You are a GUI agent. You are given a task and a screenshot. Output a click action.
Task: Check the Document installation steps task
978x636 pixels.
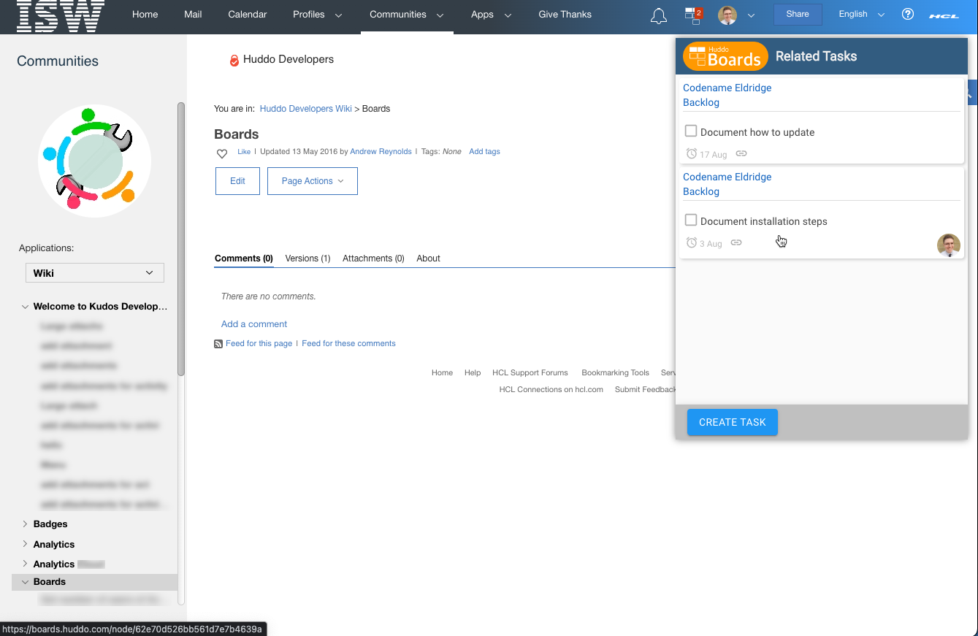(x=691, y=221)
